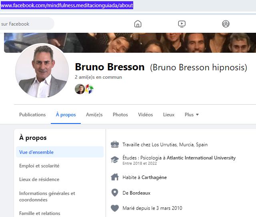Click Marié depuis le 3 mars 2010
Viewport: 256px width, 217px height.
152,208
